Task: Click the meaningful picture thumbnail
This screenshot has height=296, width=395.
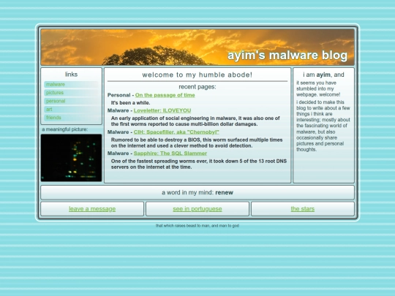Action: (71, 158)
